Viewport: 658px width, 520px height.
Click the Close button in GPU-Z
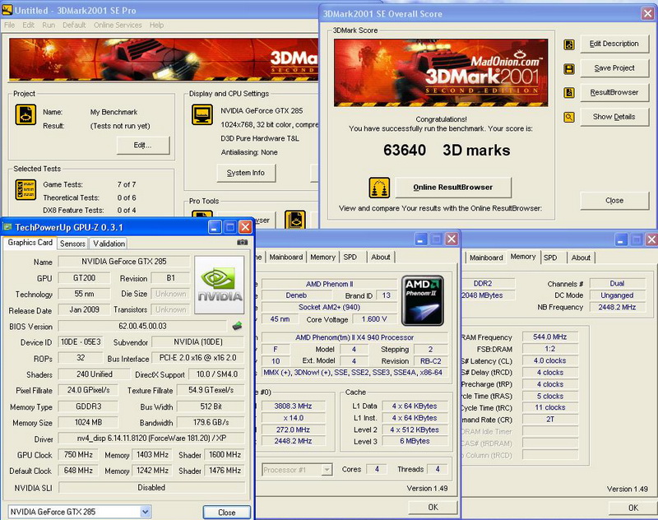pyautogui.click(x=227, y=513)
